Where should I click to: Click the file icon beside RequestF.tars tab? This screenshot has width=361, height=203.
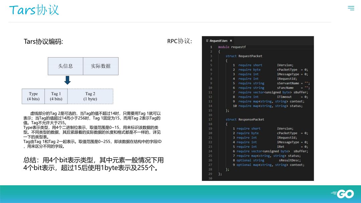[x=207, y=40]
